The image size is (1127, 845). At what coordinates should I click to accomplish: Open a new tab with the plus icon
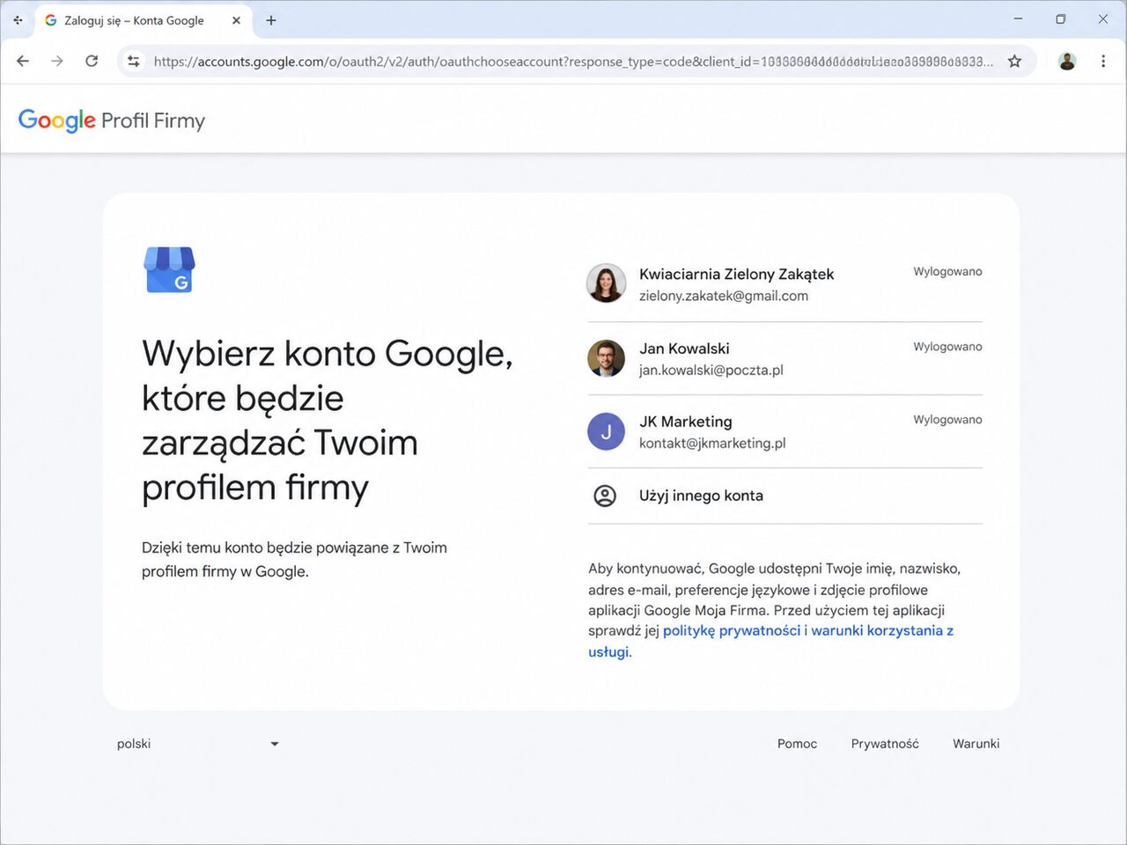tap(271, 20)
